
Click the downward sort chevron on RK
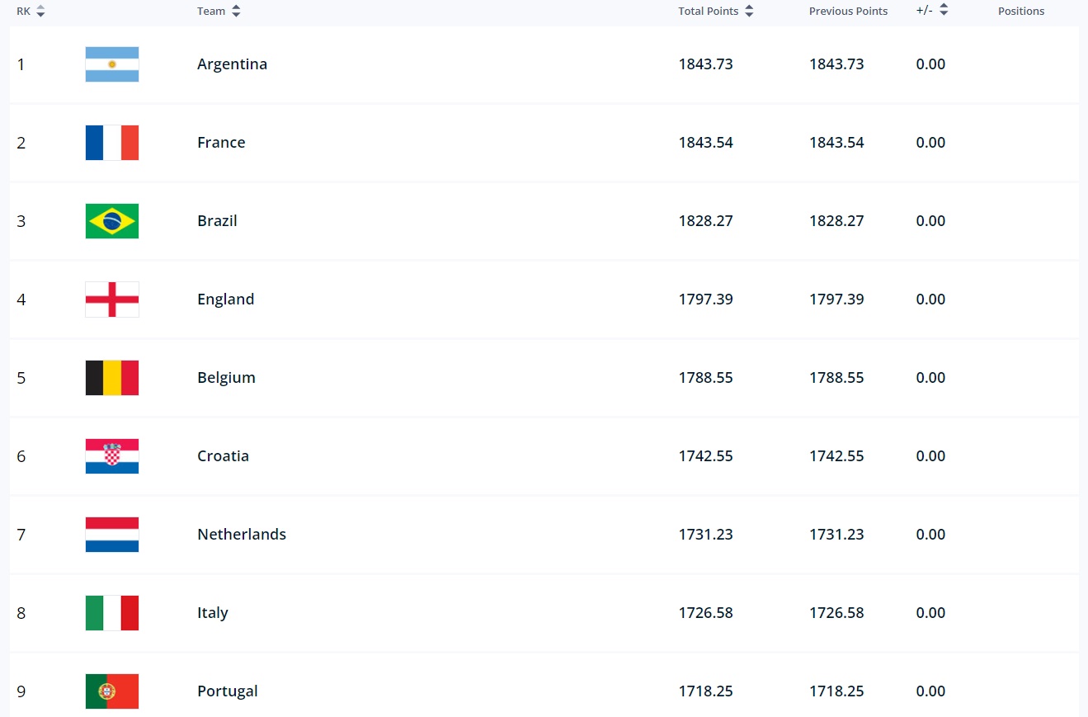(42, 15)
